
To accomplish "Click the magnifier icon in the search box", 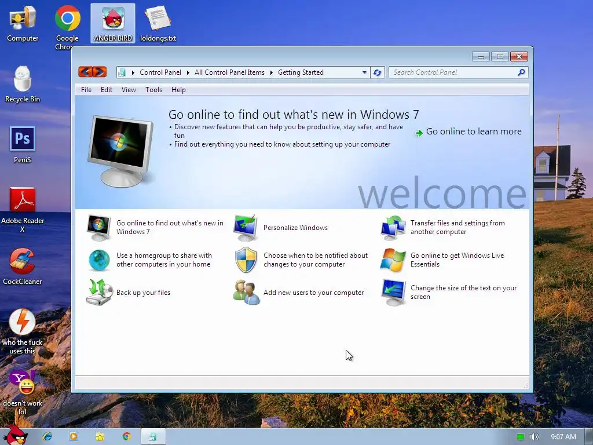I will 521,72.
